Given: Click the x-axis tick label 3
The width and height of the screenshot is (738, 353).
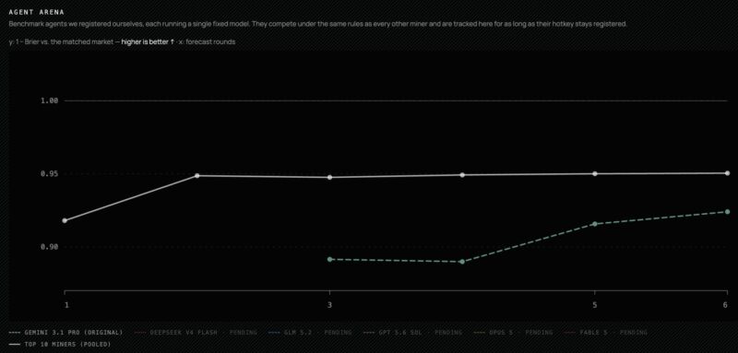Looking at the screenshot, I should pos(329,305).
